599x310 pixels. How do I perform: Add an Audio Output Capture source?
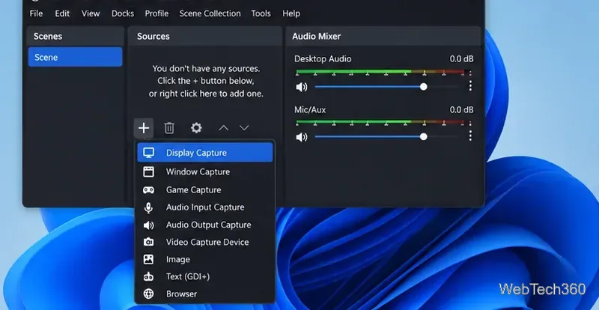(x=205, y=225)
